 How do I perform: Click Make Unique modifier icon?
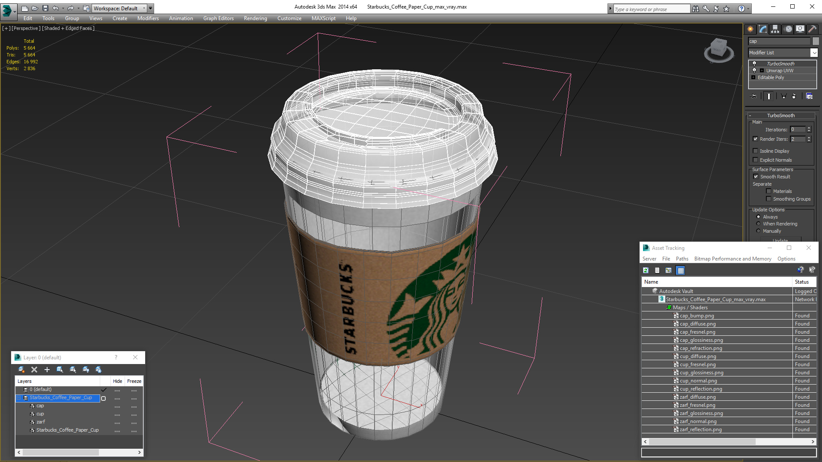[x=783, y=96]
